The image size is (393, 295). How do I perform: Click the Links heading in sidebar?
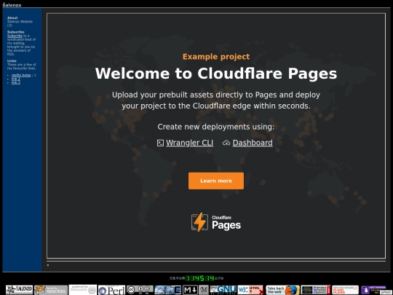click(x=12, y=61)
